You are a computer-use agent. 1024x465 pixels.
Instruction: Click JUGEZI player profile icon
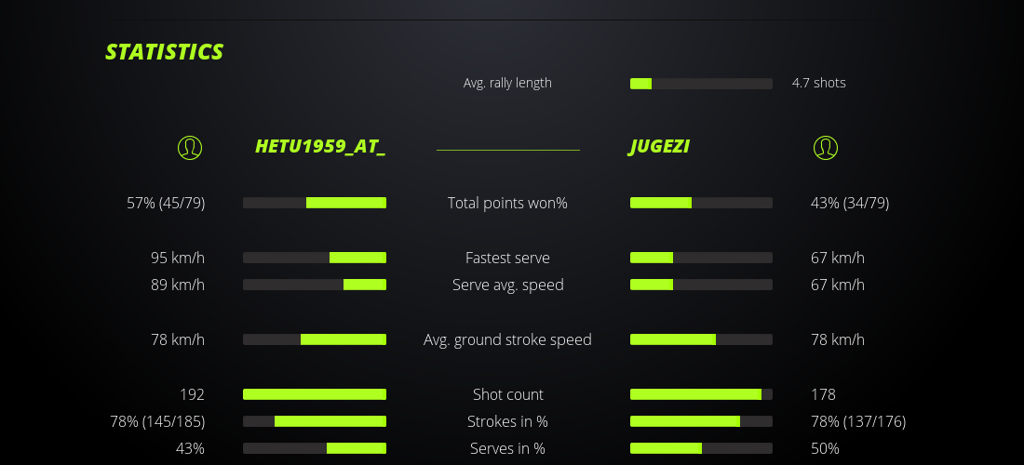826,147
